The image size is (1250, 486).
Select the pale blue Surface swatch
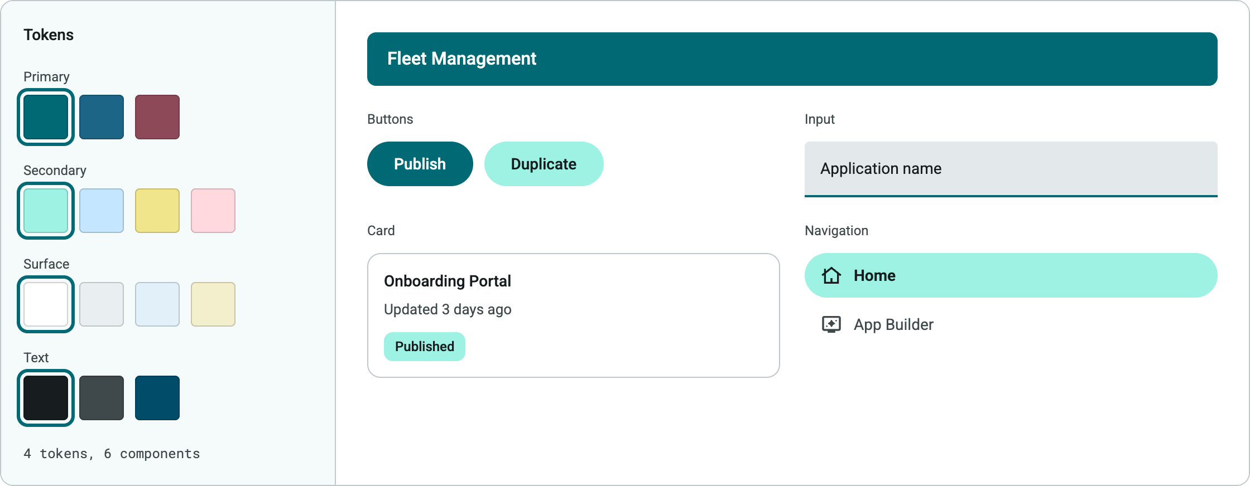click(157, 304)
